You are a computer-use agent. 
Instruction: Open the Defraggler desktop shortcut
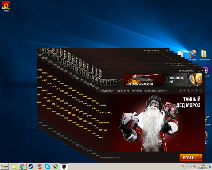tap(192, 55)
